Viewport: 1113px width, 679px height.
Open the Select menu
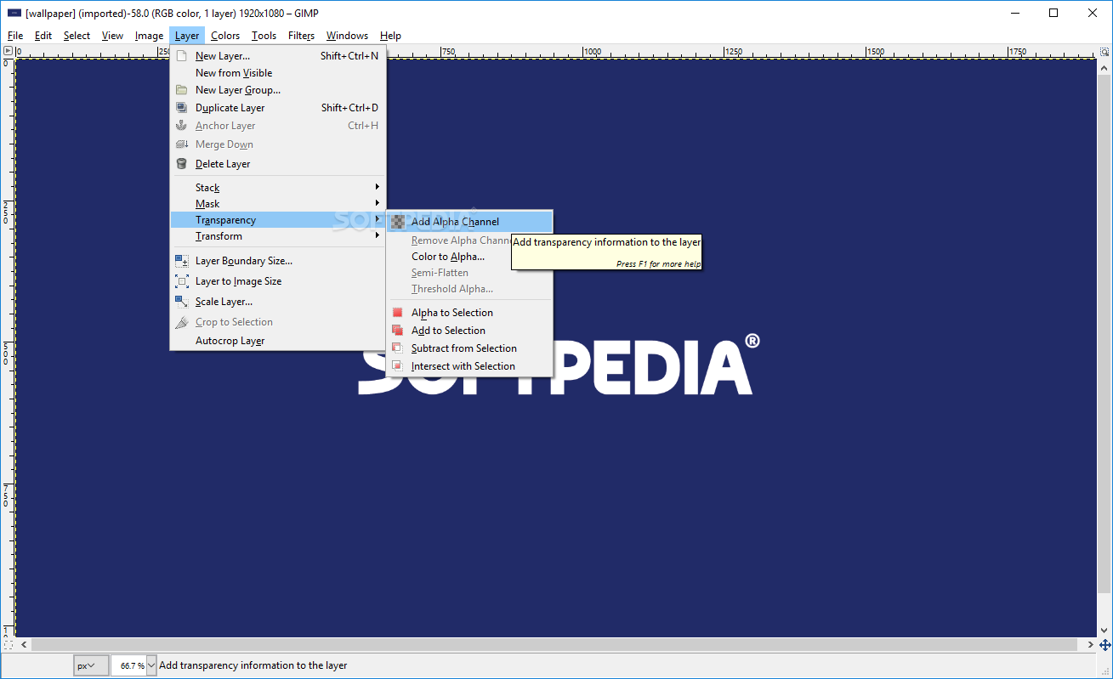coord(77,36)
